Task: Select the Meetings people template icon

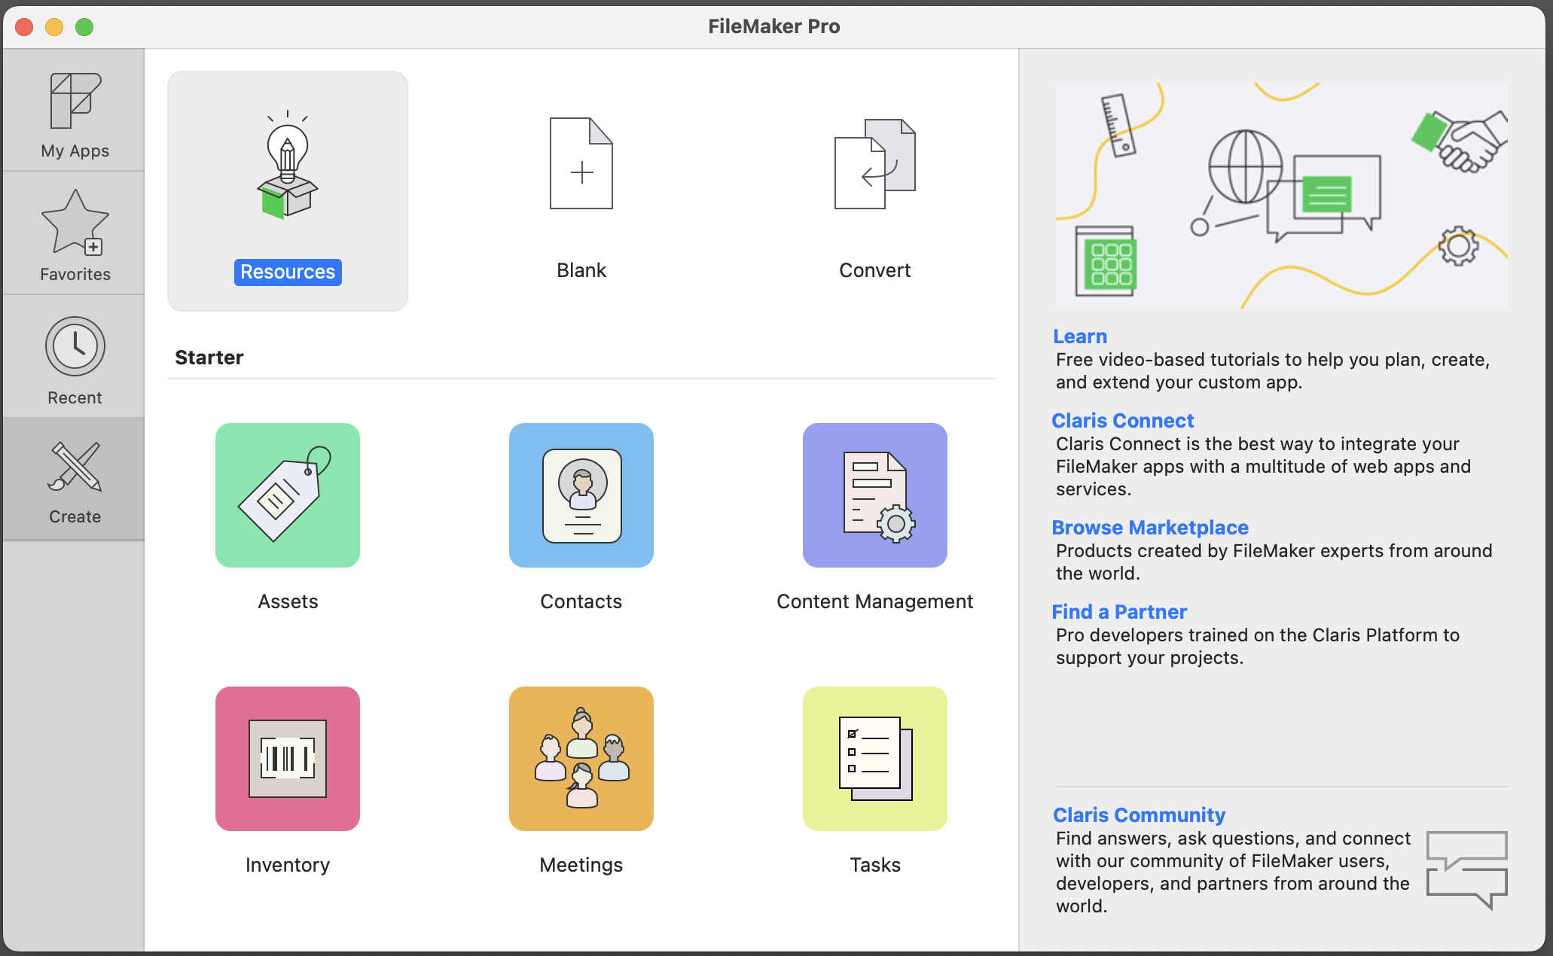Action: [581, 759]
